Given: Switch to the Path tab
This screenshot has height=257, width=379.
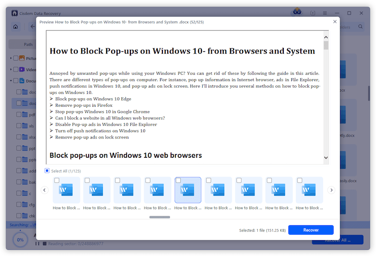Looking at the screenshot, I should [x=28, y=45].
